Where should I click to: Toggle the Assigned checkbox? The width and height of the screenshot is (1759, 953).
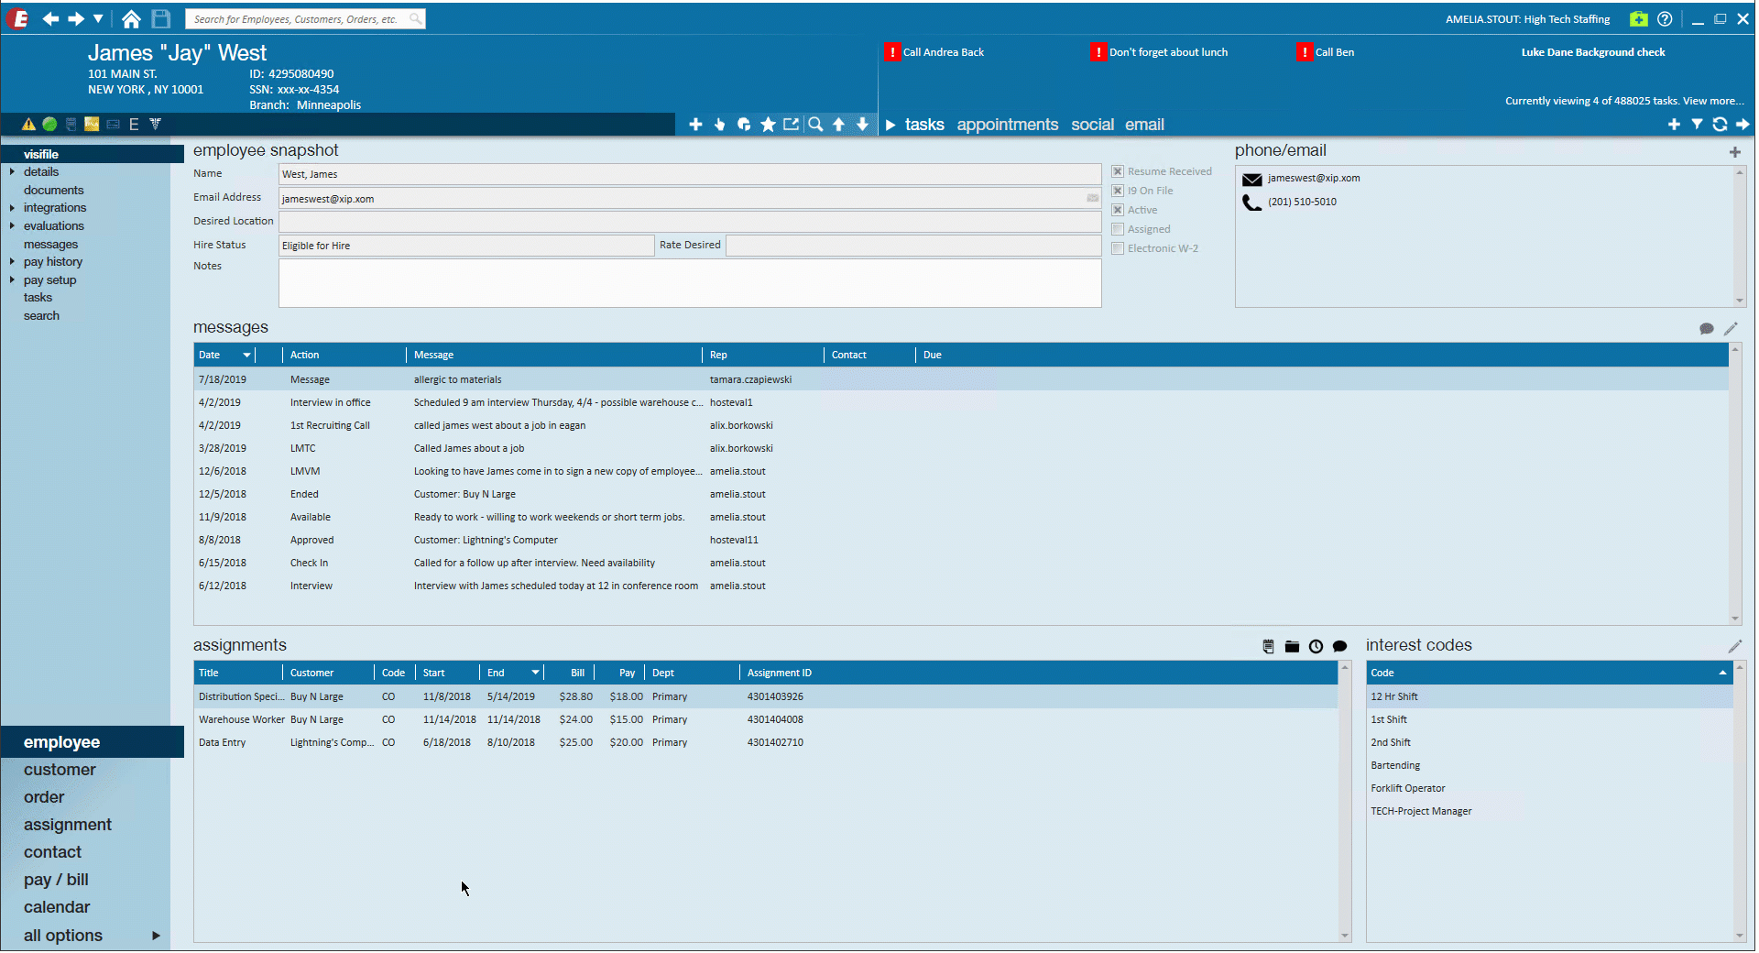pos(1118,229)
